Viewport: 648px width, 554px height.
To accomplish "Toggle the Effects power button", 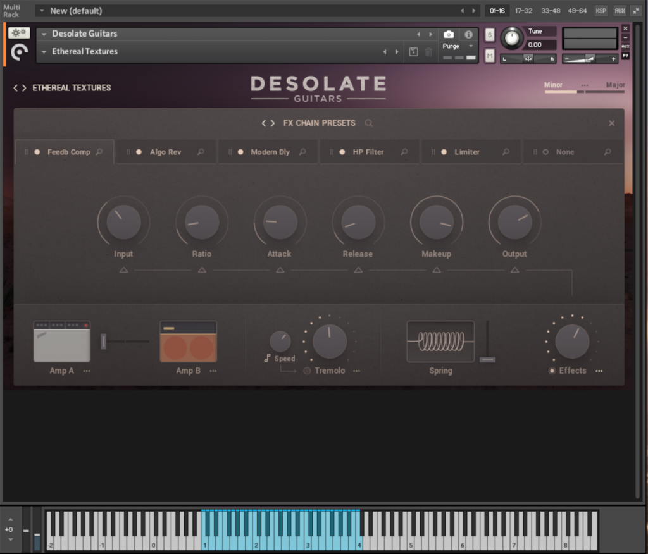I will coord(552,371).
